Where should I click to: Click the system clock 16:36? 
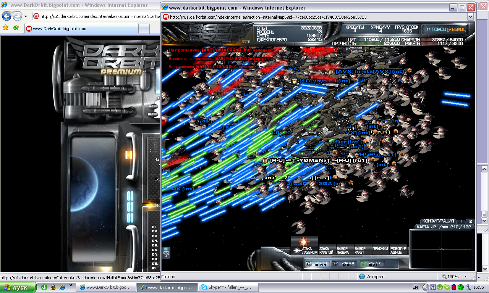[x=478, y=287]
